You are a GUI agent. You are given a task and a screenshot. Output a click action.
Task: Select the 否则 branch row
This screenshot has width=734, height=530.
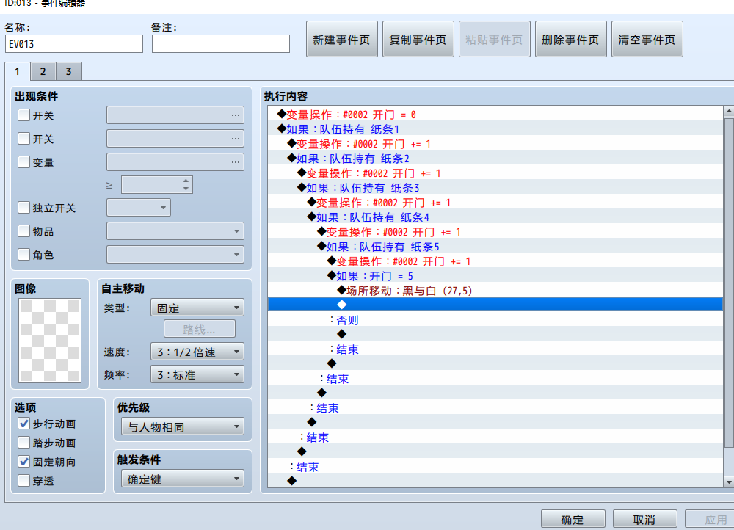tap(495, 320)
